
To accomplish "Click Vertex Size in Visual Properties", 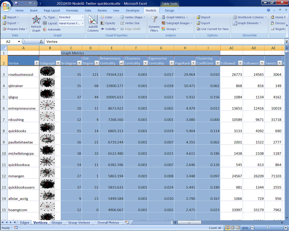I will click(130, 23).
